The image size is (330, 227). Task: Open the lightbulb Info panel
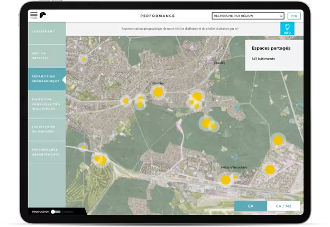click(x=287, y=29)
